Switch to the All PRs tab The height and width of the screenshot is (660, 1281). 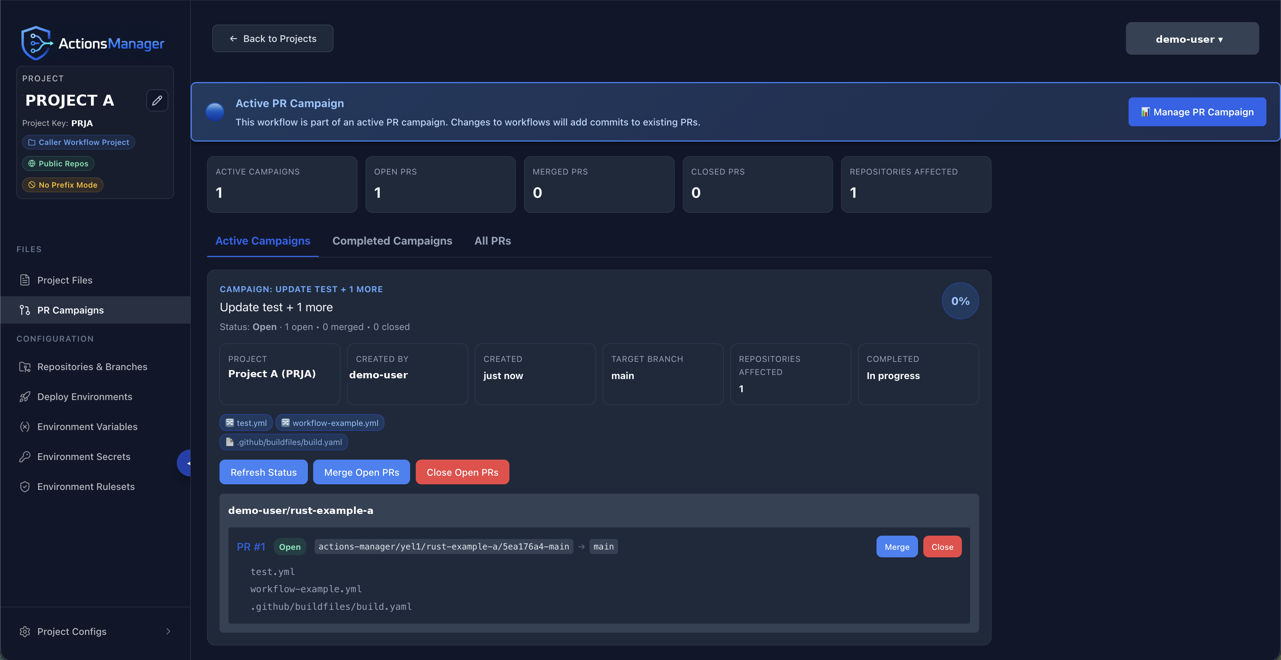pyautogui.click(x=493, y=241)
